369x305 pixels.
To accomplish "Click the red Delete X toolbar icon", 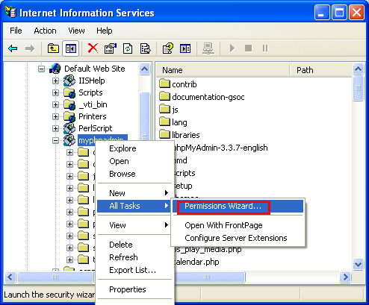I will pos(93,48).
